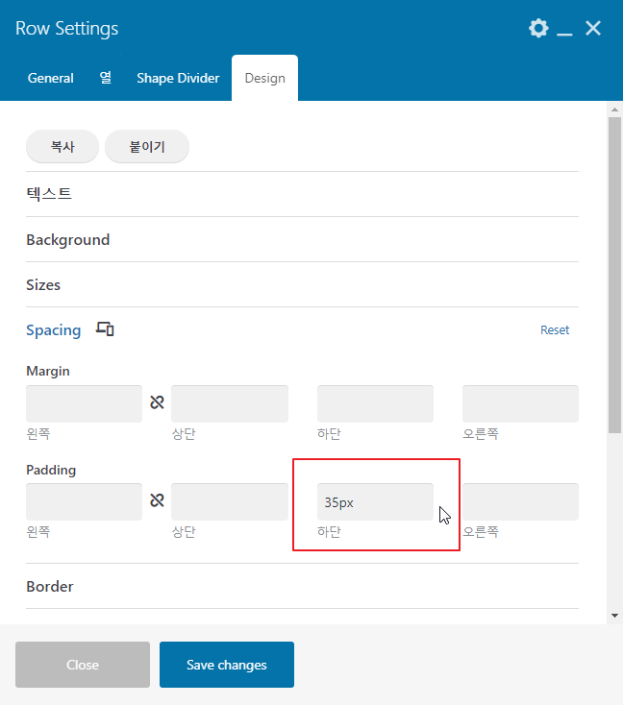
Task: Focus the Margin 오른쪽 input field
Action: (x=520, y=403)
